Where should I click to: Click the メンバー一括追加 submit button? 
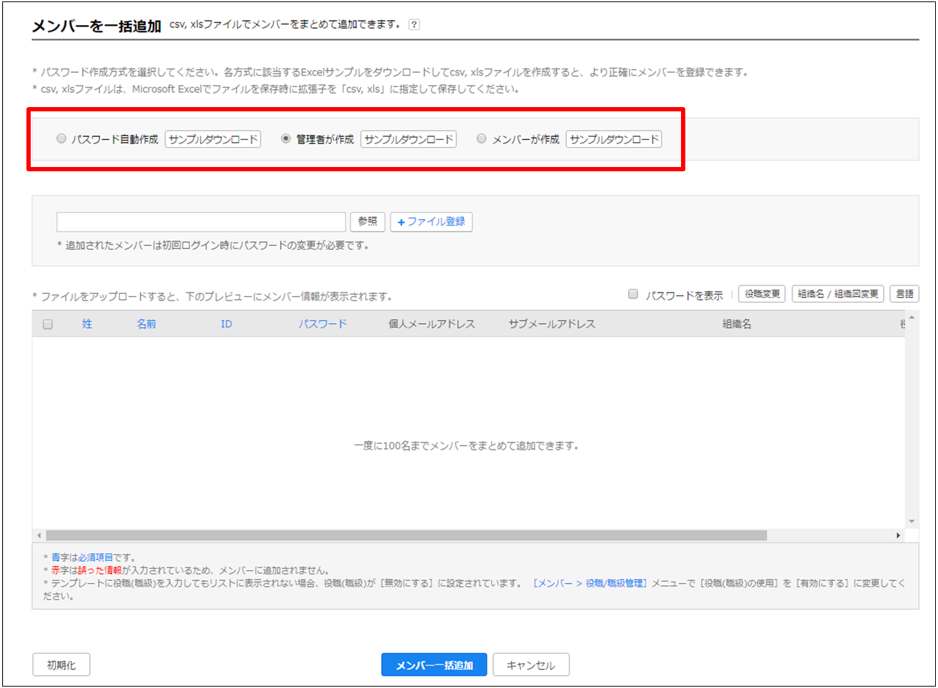pos(434,664)
